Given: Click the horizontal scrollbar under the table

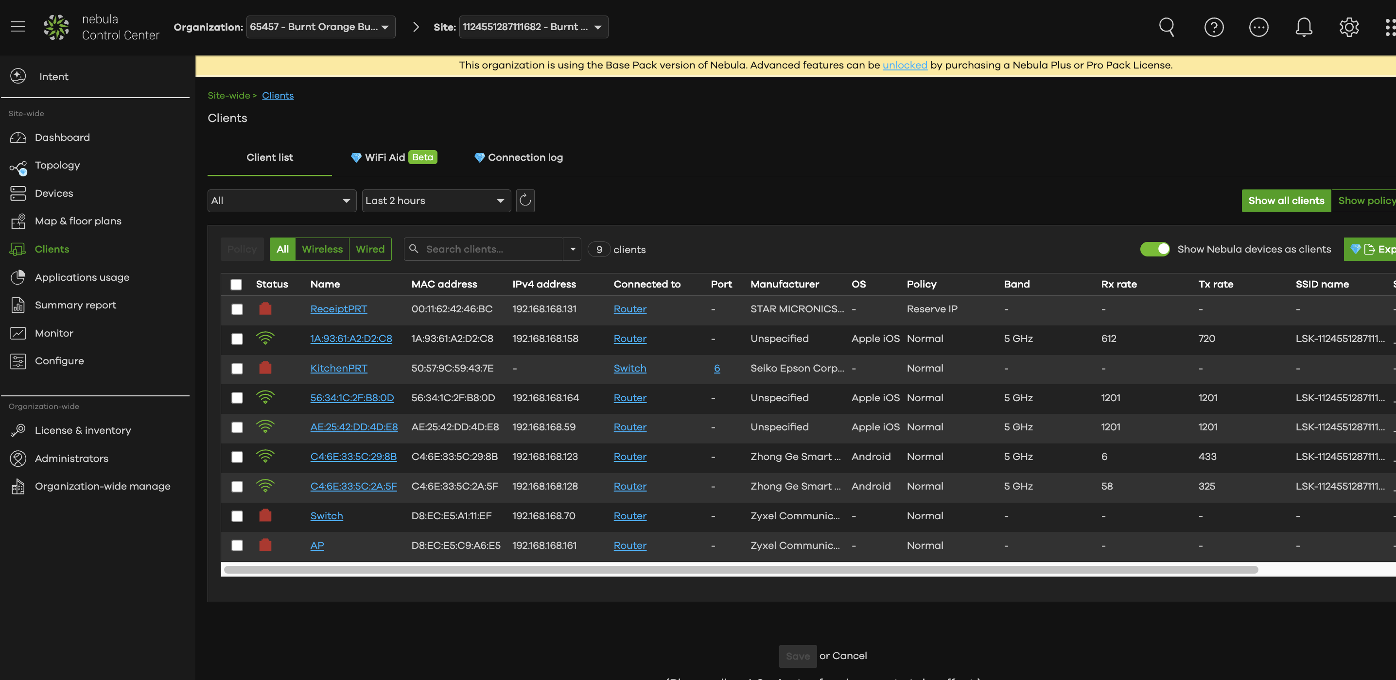Looking at the screenshot, I should point(740,570).
